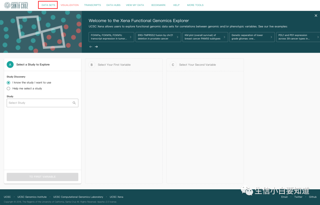Open UCSC Xena footer link

pyautogui.click(x=116, y=197)
